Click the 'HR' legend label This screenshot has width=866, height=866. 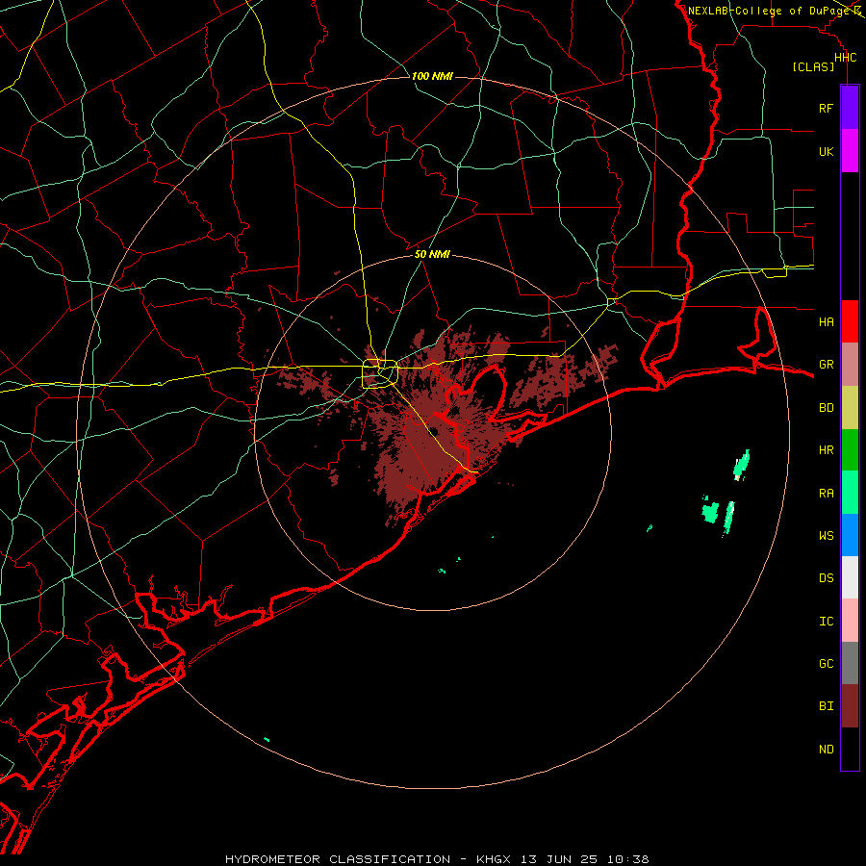pos(826,450)
